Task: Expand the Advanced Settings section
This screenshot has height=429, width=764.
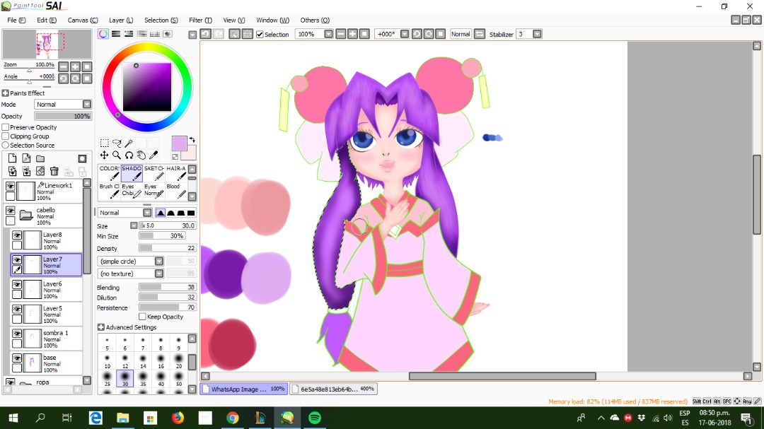Action: [101, 327]
